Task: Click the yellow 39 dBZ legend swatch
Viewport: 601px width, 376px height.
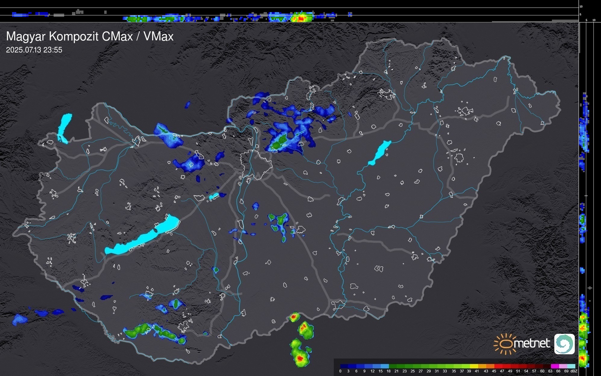Action: point(474,366)
